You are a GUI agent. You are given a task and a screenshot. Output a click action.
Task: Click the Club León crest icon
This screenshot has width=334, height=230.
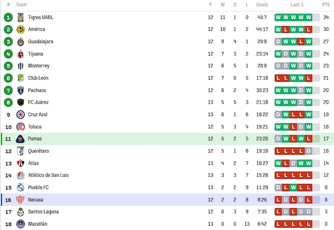point(21,78)
